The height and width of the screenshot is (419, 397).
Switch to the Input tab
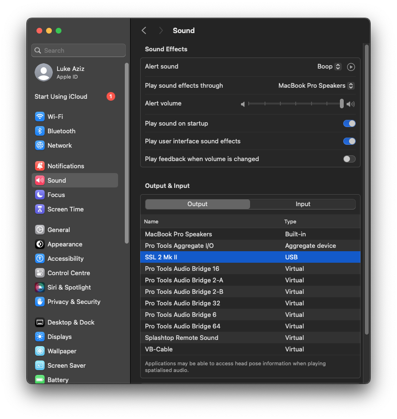tap(303, 204)
